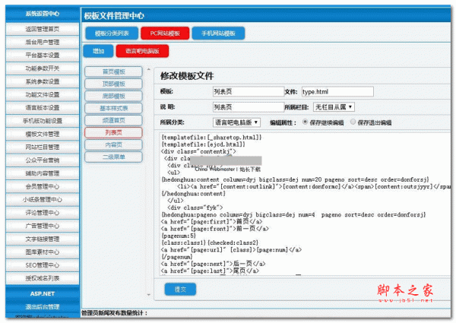Click the blue 提交 submit button
Viewport: 456px width, 323px height.
point(180,290)
